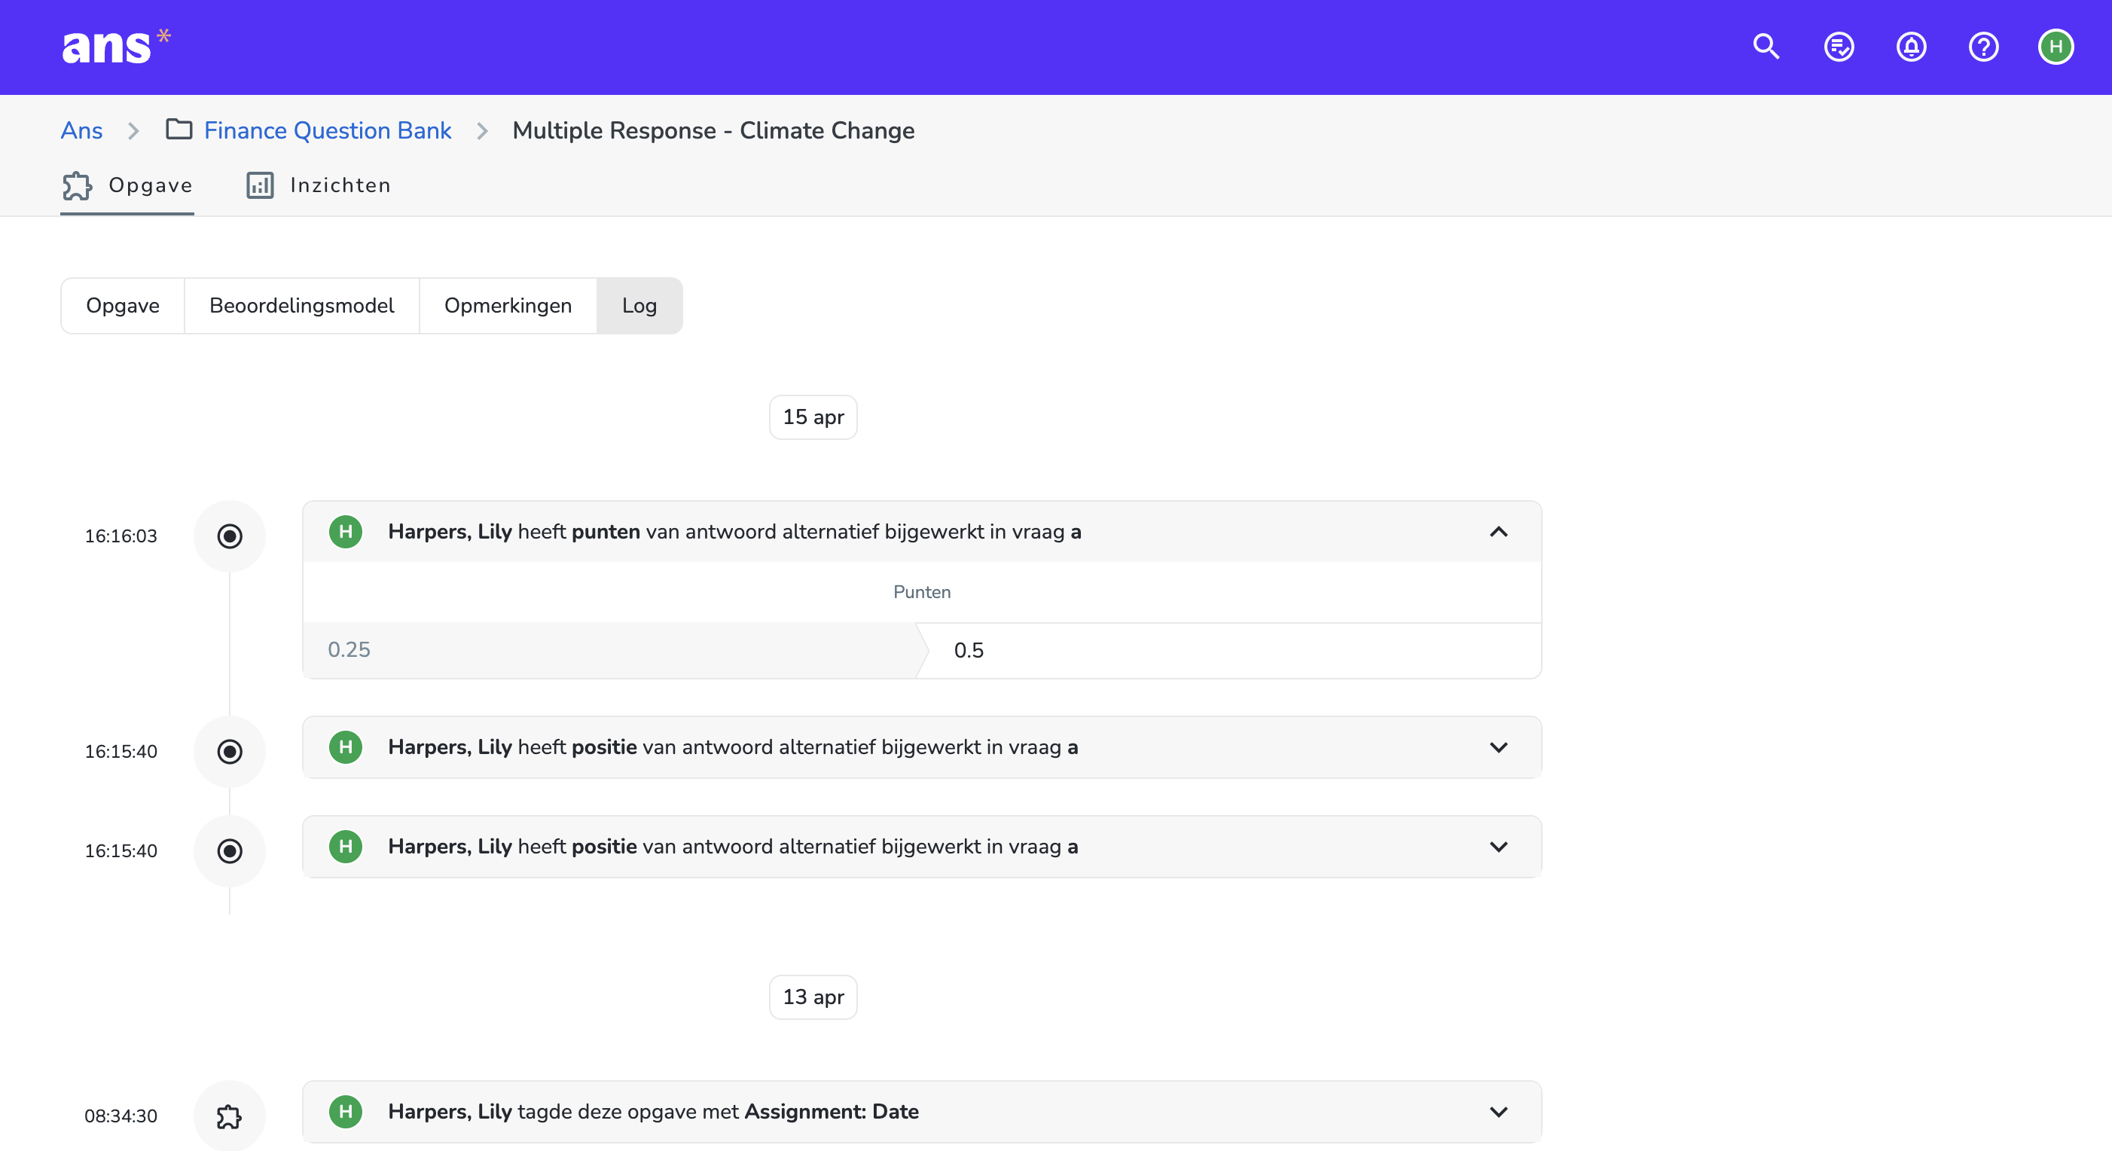Click the old points value 0.25
The width and height of the screenshot is (2112, 1151).
(349, 650)
